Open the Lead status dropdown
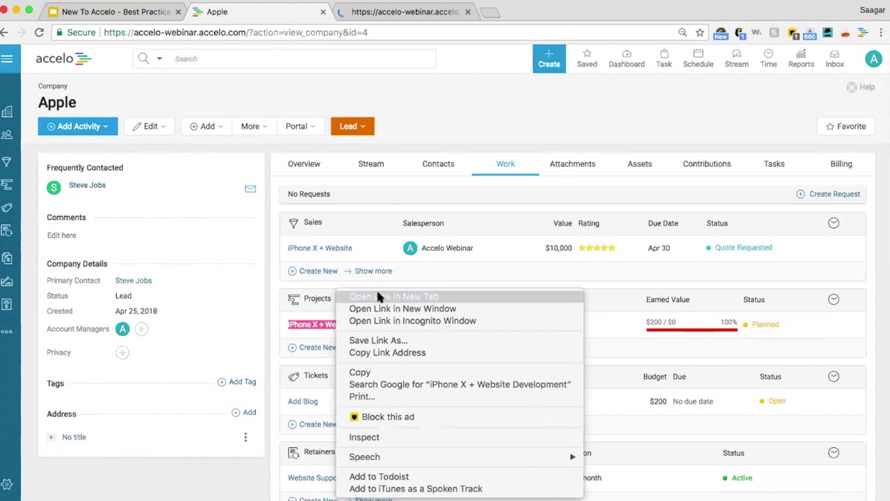 click(353, 127)
